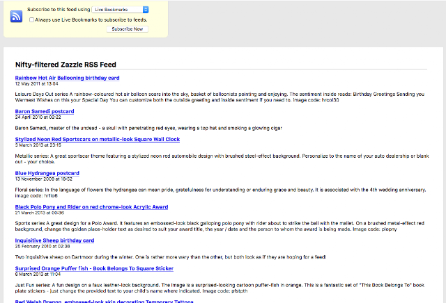Click the Leisure Days Out series description
The height and width of the screenshot is (303, 446).
tap(220, 97)
